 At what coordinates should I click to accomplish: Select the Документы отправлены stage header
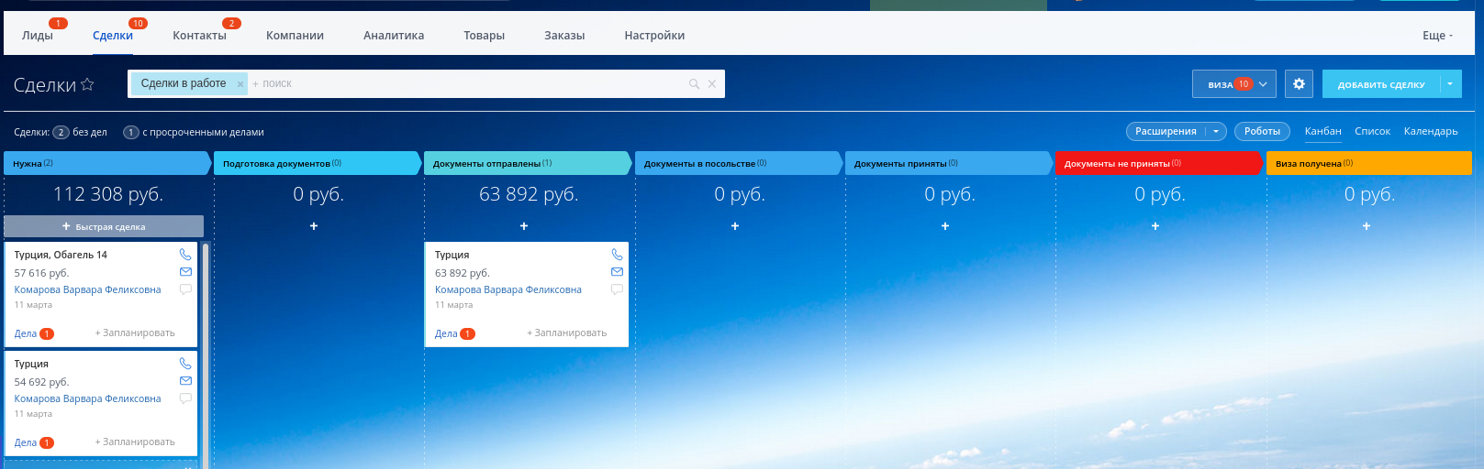[528, 163]
